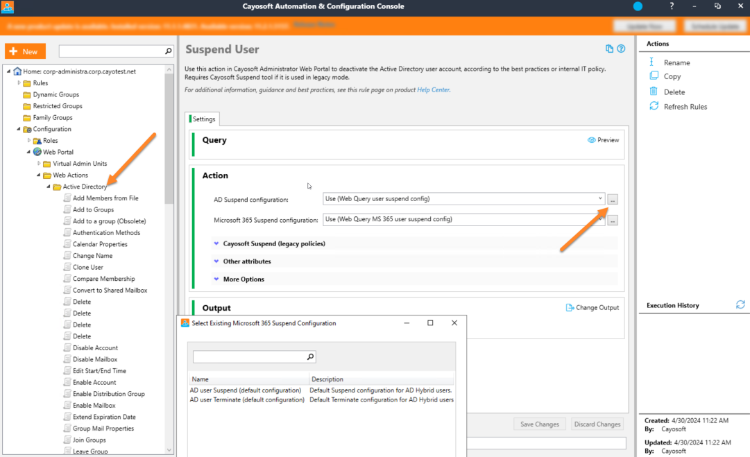Image resolution: width=750 pixels, height=457 pixels.
Task: Open Microsoft 365 Suspend configuration dropdown
Action: point(600,219)
